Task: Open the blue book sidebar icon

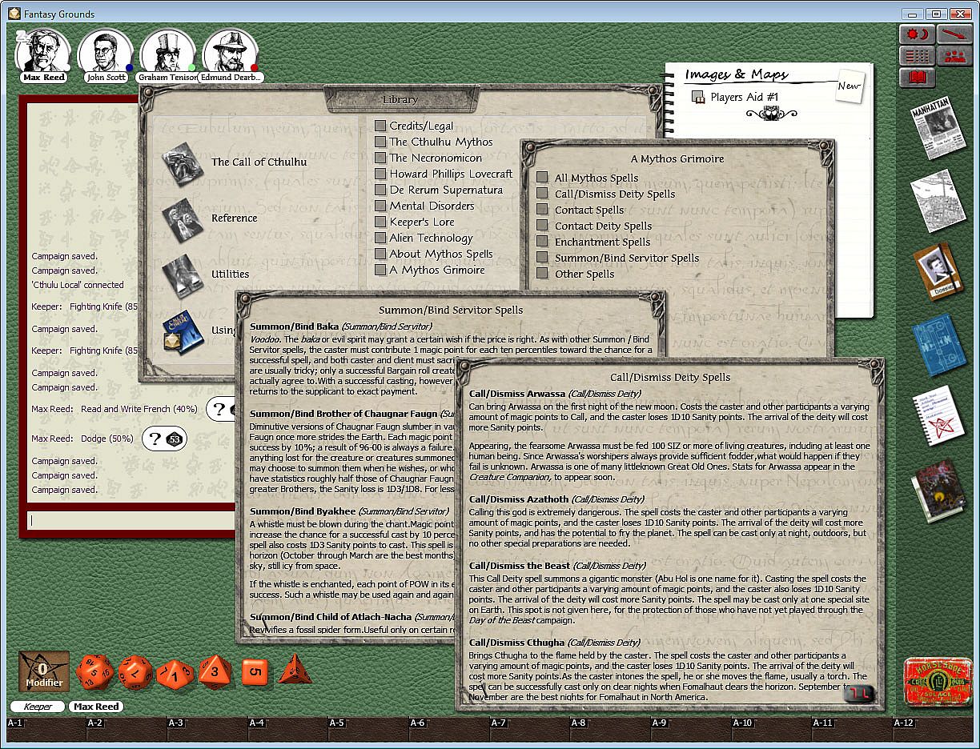Action: point(940,345)
